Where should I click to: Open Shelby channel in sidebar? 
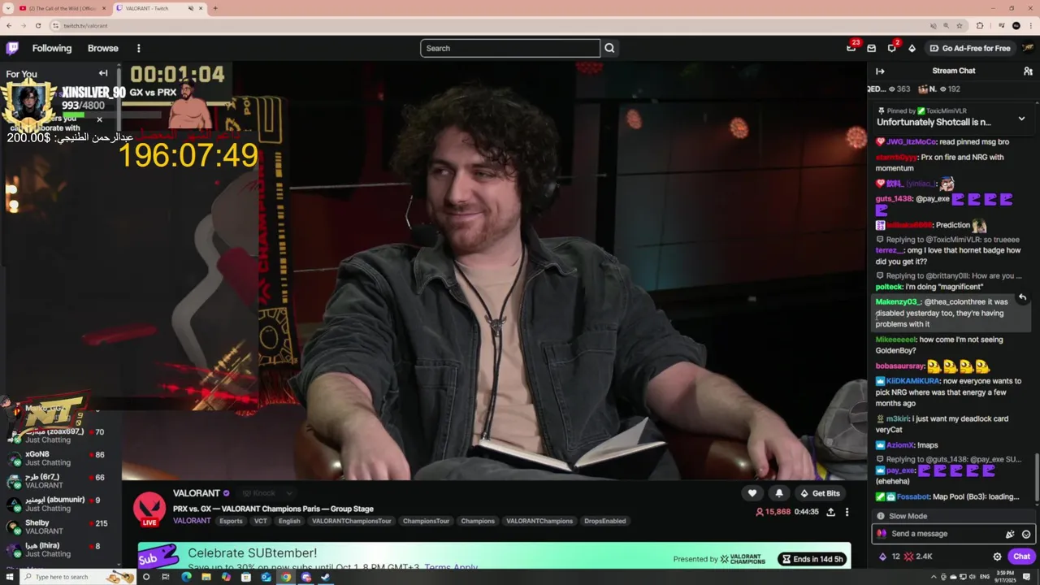pos(61,526)
